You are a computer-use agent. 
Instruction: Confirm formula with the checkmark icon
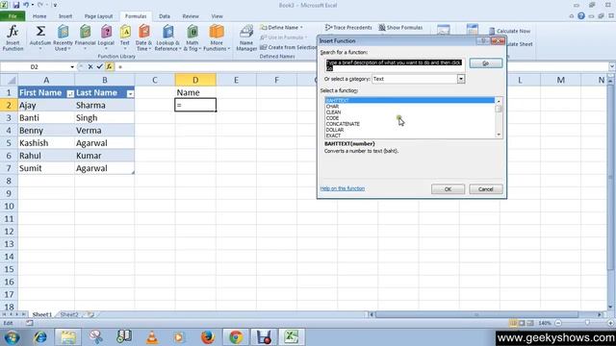(99, 66)
